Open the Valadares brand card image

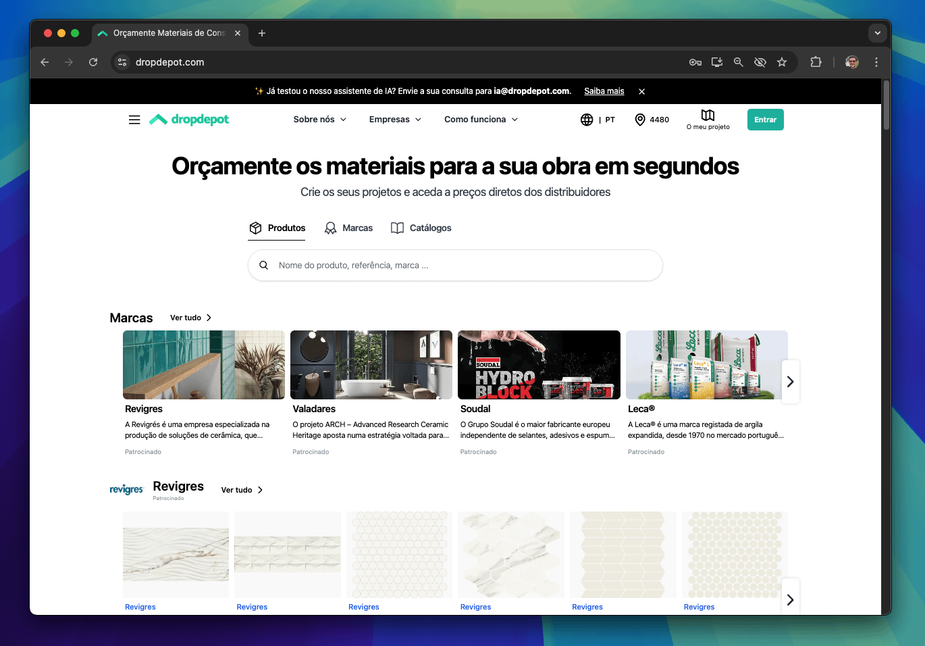[x=371, y=365]
